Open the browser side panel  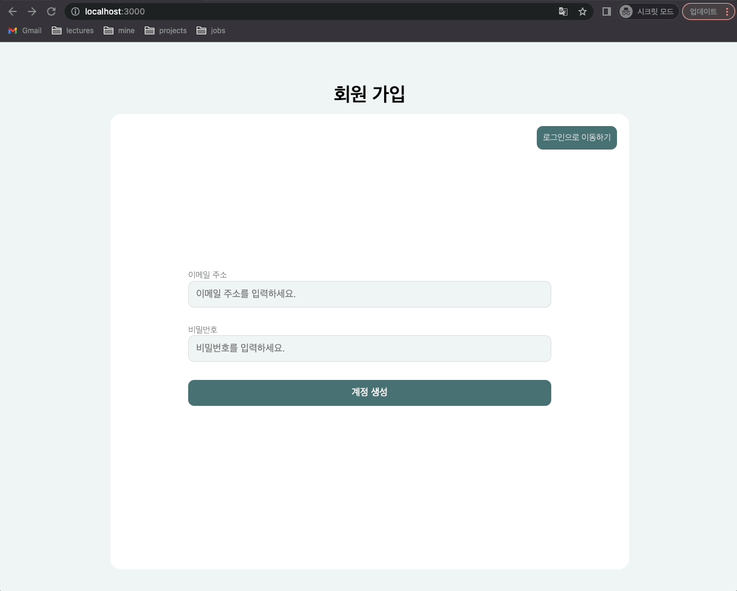[x=606, y=11]
